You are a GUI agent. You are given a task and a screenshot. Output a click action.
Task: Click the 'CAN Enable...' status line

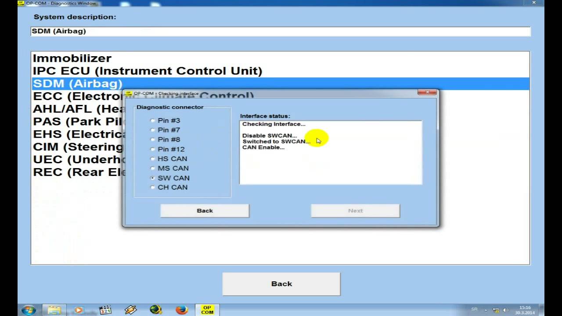point(263,147)
